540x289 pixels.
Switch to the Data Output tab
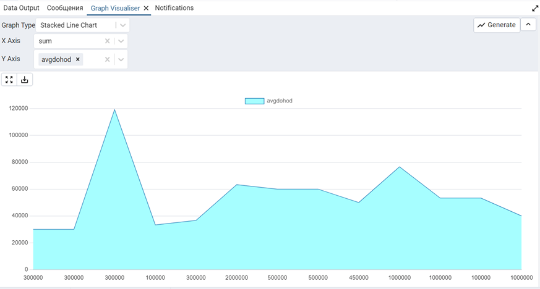(21, 8)
